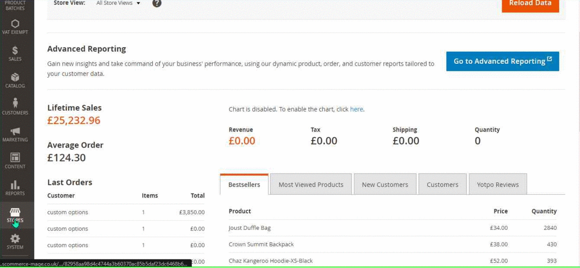The width and height of the screenshot is (580, 268).
Task: Click Go to Advanced Reporting button
Action: coord(502,61)
